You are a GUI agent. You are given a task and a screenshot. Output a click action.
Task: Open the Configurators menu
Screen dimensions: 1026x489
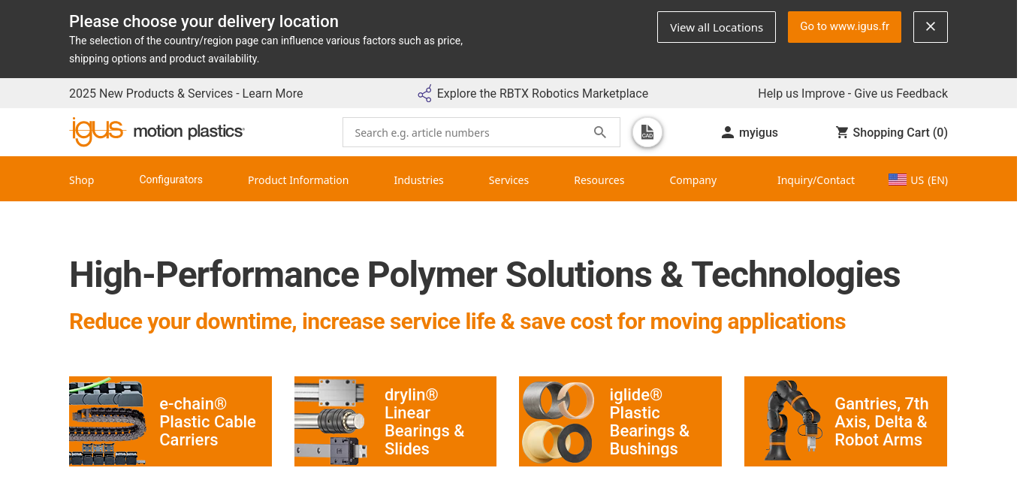(170, 180)
